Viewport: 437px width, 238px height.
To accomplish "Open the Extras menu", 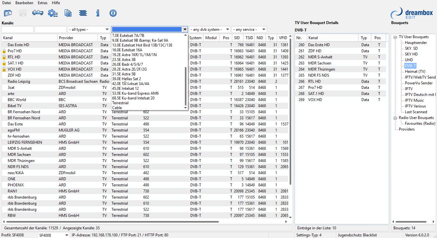I will coord(42,3).
